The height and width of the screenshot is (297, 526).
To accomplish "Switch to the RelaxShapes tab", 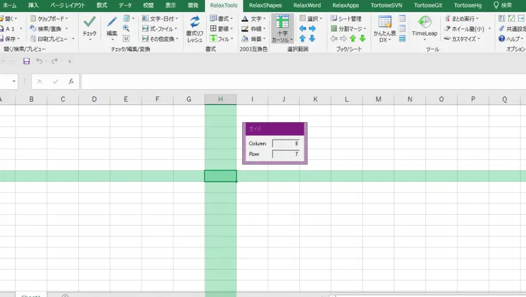I will click(266, 5).
